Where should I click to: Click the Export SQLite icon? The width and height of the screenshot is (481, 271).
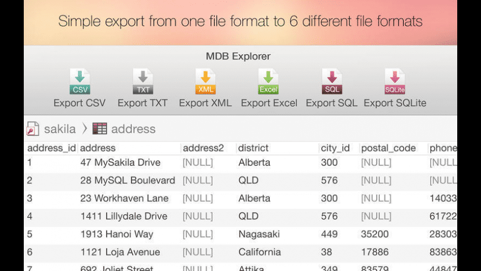pyautogui.click(x=395, y=81)
